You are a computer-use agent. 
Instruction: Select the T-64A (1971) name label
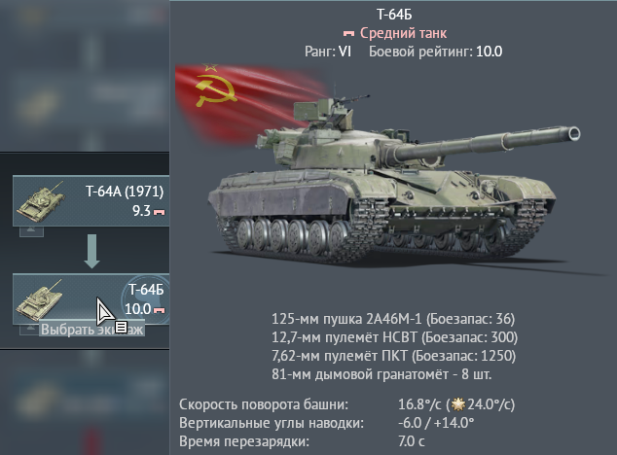pyautogui.click(x=125, y=192)
